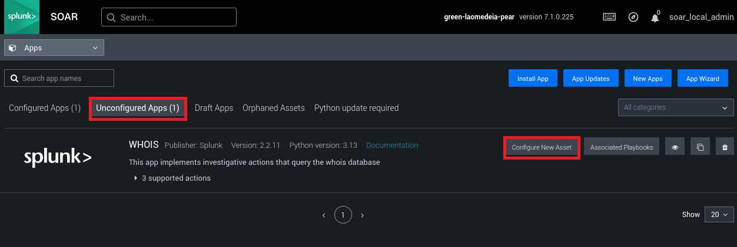The image size is (737, 247).
Task: Click the eye icon for WHOIS app
Action: click(x=675, y=147)
